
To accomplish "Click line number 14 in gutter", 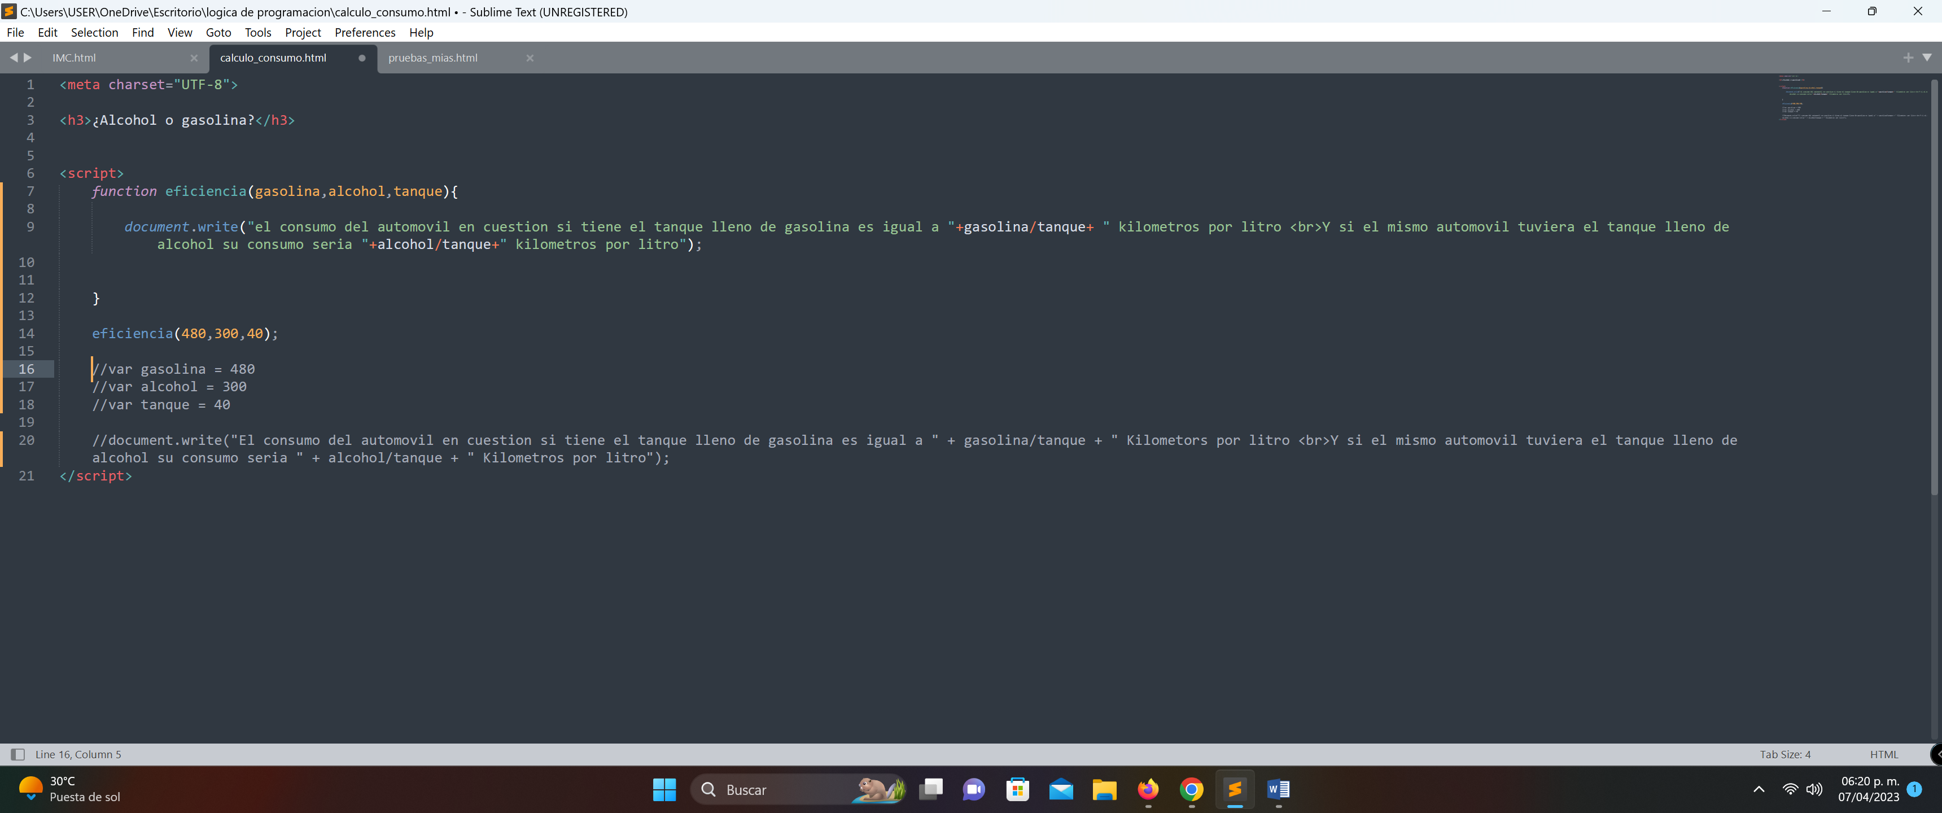I will pos(27,333).
